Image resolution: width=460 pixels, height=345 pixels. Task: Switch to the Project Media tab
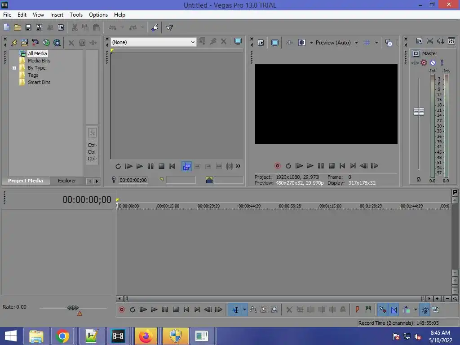point(25,181)
